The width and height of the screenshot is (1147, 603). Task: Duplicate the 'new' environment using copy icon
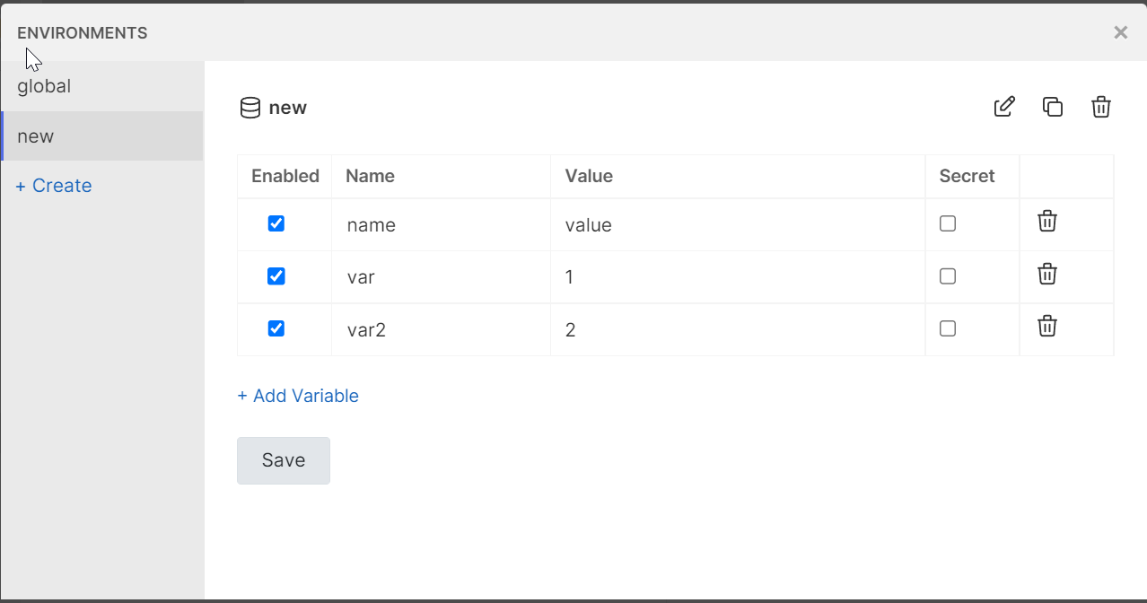pyautogui.click(x=1053, y=107)
